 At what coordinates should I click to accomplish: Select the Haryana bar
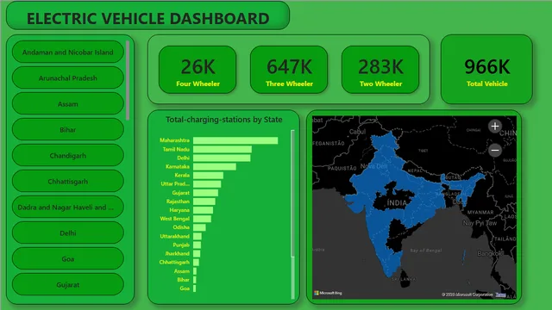pyautogui.click(x=204, y=210)
